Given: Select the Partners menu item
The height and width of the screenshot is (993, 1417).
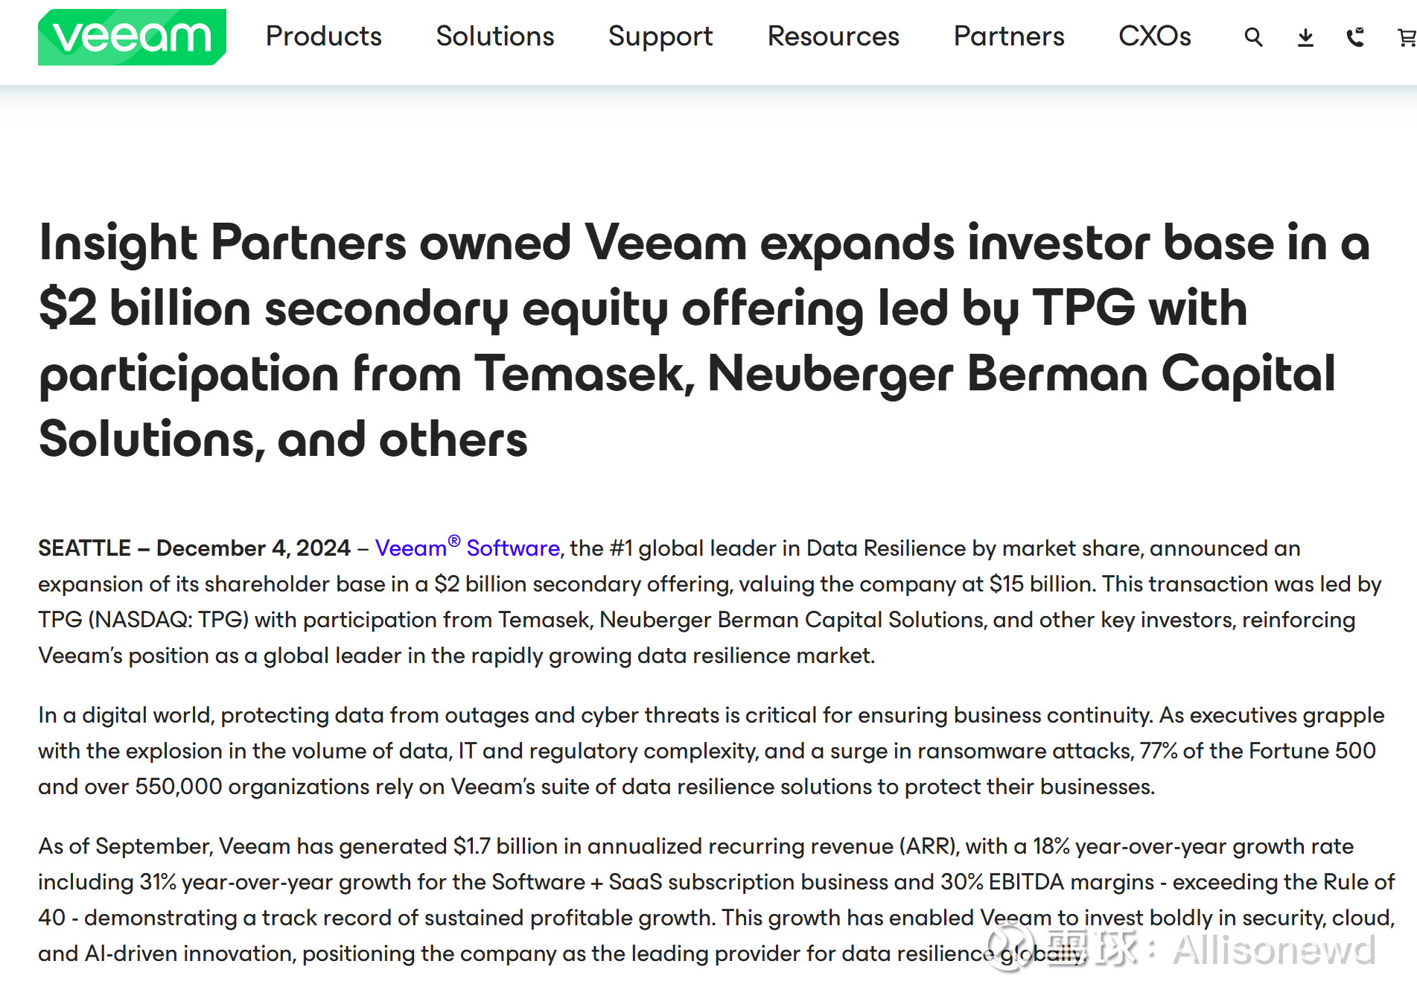Looking at the screenshot, I should coord(1009,37).
